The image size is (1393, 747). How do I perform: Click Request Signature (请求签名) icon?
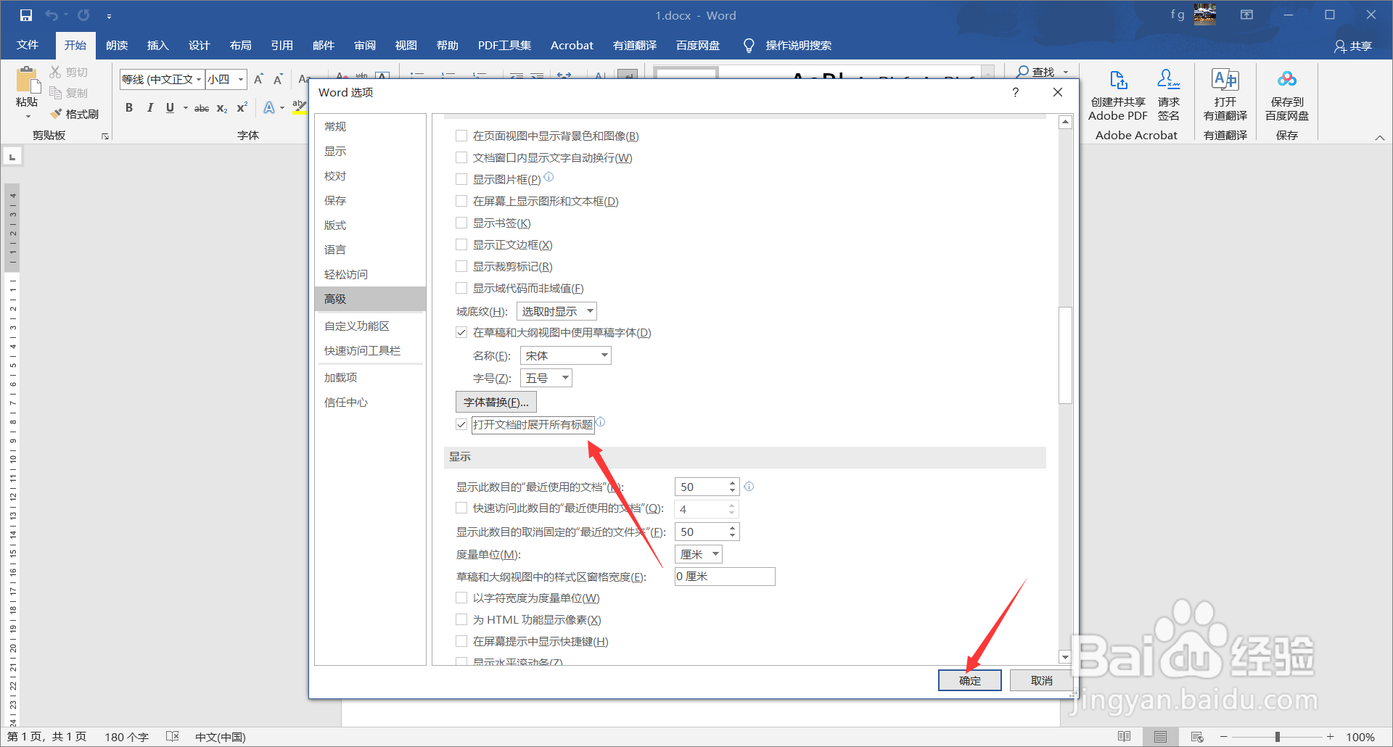tap(1168, 79)
